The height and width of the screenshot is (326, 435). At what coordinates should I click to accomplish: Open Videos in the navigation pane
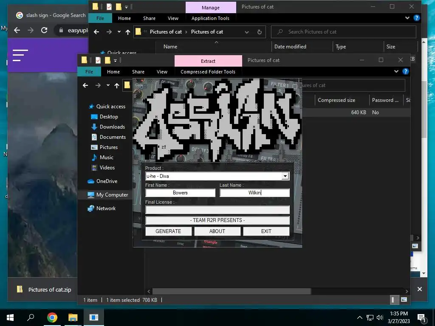(x=103, y=168)
